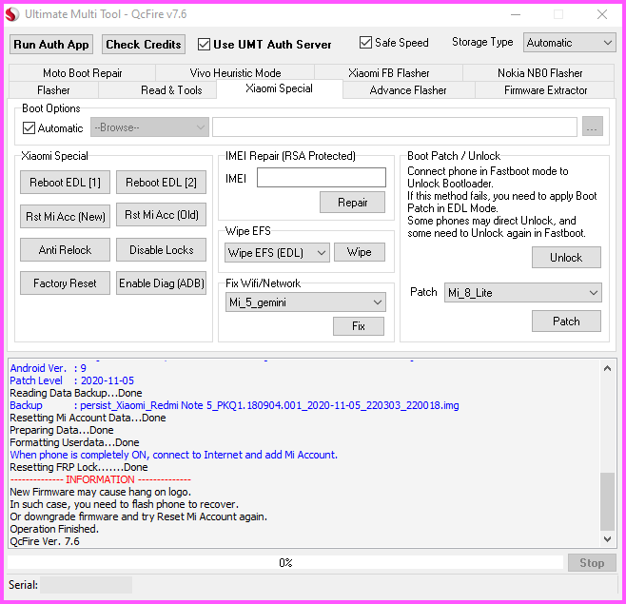Select Xiaomi Special tab

(279, 88)
